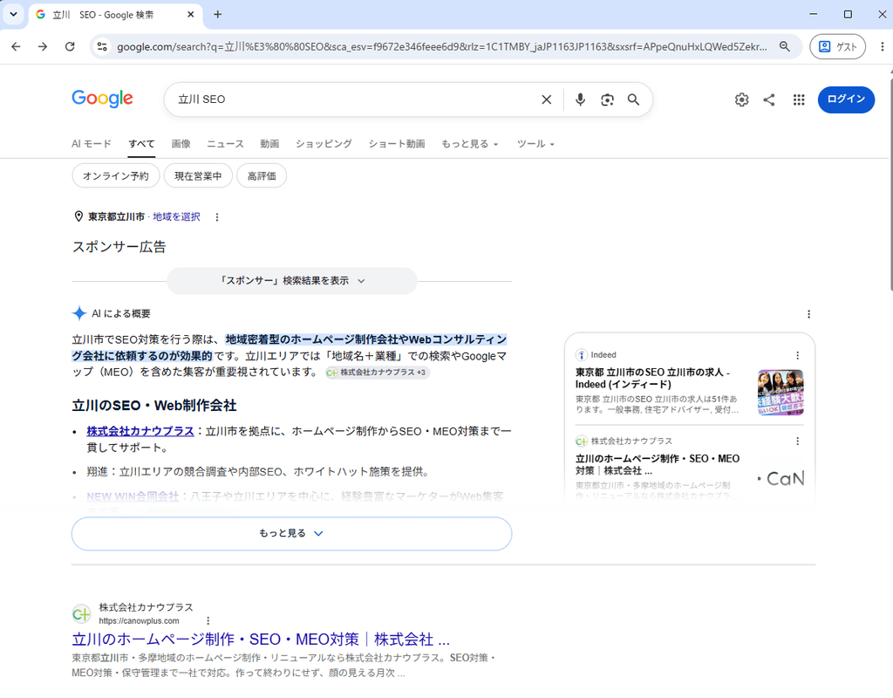
Task: Switch to ショート動画 tab
Action: (397, 144)
